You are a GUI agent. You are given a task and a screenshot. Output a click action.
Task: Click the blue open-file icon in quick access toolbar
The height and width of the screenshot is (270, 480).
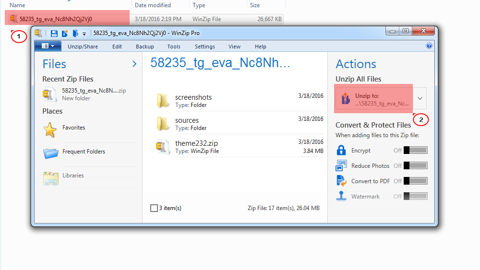click(75, 33)
